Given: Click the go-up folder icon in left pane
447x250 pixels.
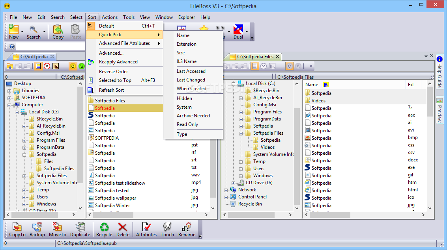Looking at the screenshot, I should [x=10, y=66].
